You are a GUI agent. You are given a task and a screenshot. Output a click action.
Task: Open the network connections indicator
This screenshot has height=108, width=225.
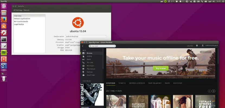pyautogui.click(x=202, y=1)
